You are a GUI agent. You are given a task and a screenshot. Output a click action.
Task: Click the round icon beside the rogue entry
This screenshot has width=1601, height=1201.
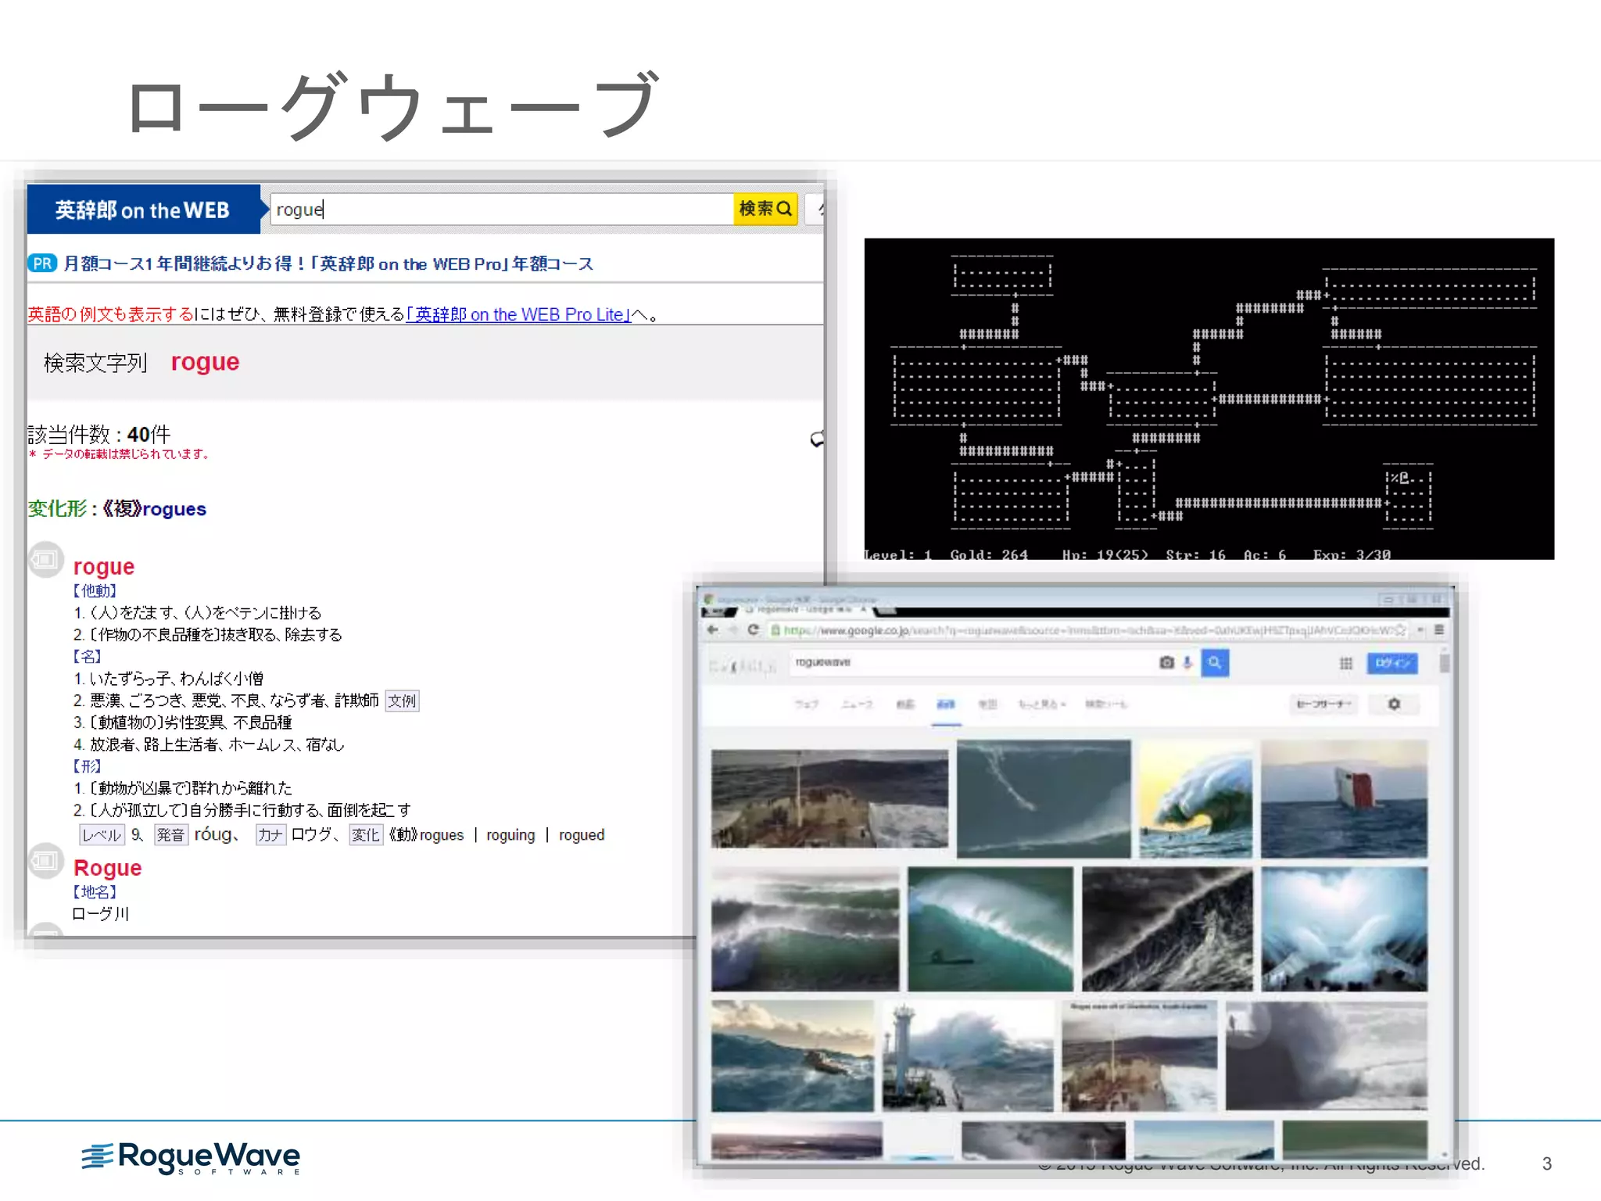[x=46, y=560]
